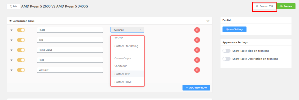Viewport: 299px width, 100px height.
Task: Grab the drag handle of Photo row
Action: pyautogui.click(x=11, y=30)
